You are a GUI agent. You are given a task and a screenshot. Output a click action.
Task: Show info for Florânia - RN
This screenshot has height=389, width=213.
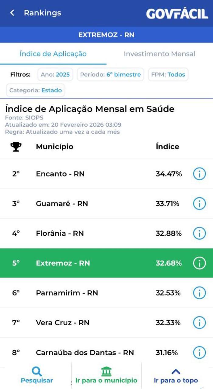tap(199, 234)
